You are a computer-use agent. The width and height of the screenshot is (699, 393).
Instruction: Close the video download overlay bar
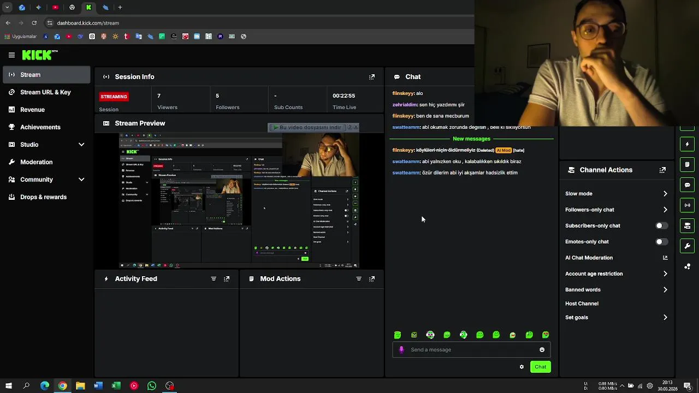click(356, 127)
